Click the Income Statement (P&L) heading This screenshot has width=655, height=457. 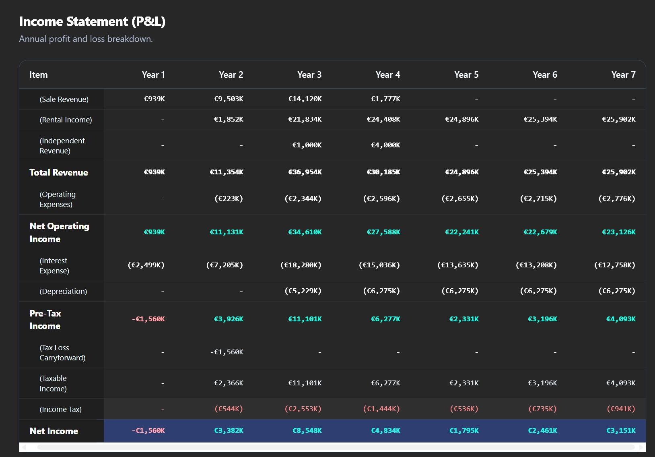pyautogui.click(x=92, y=21)
